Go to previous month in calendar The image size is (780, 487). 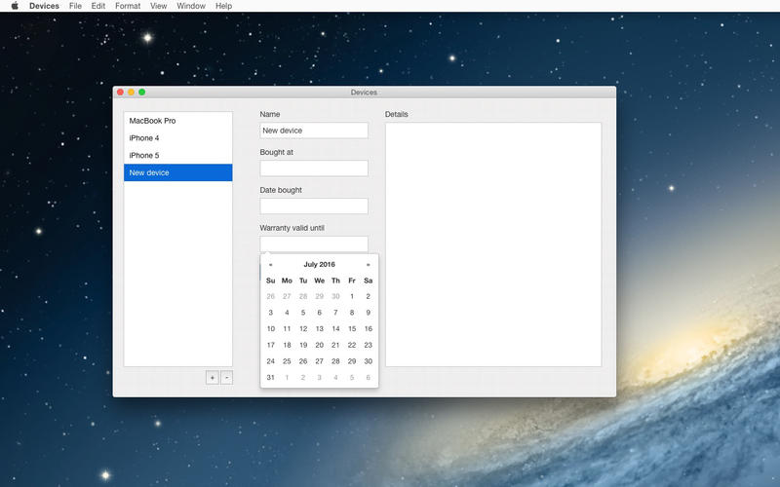coord(270,264)
